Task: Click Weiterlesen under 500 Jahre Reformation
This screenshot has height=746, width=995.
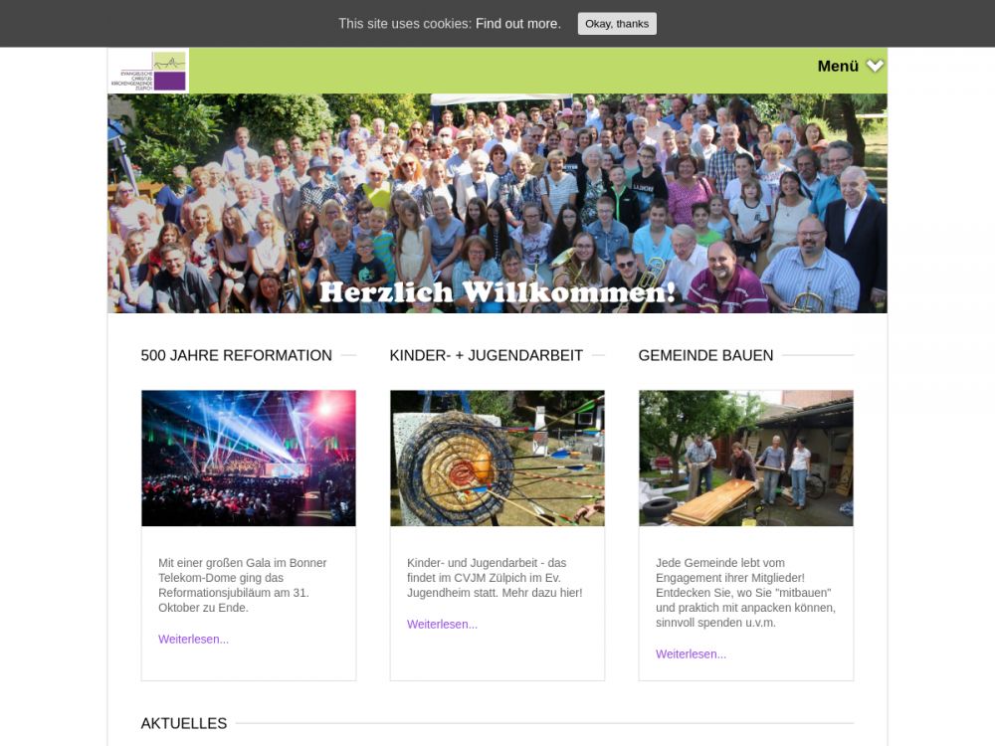Action: coord(194,639)
